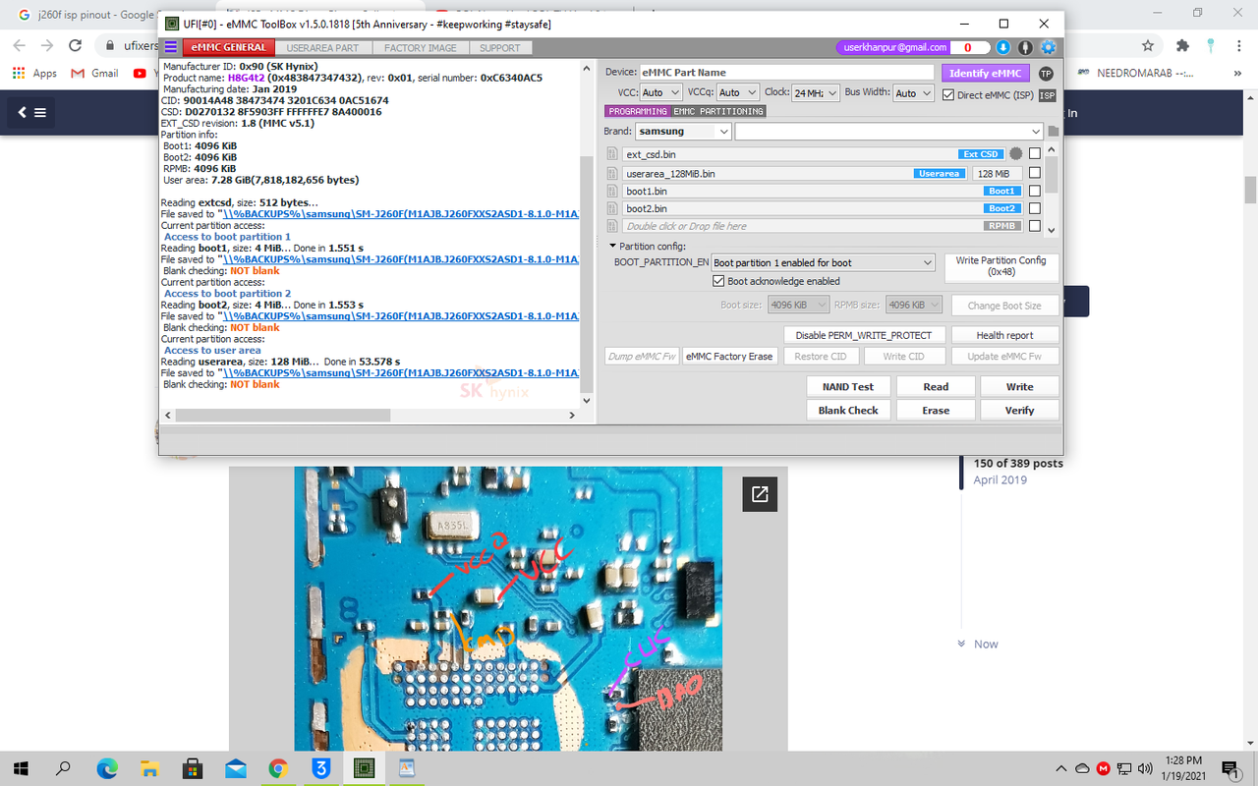Screen dimensions: 1258x786
Task: Open the BOOT_PARTITION_EN dropdown
Action: tap(823, 263)
